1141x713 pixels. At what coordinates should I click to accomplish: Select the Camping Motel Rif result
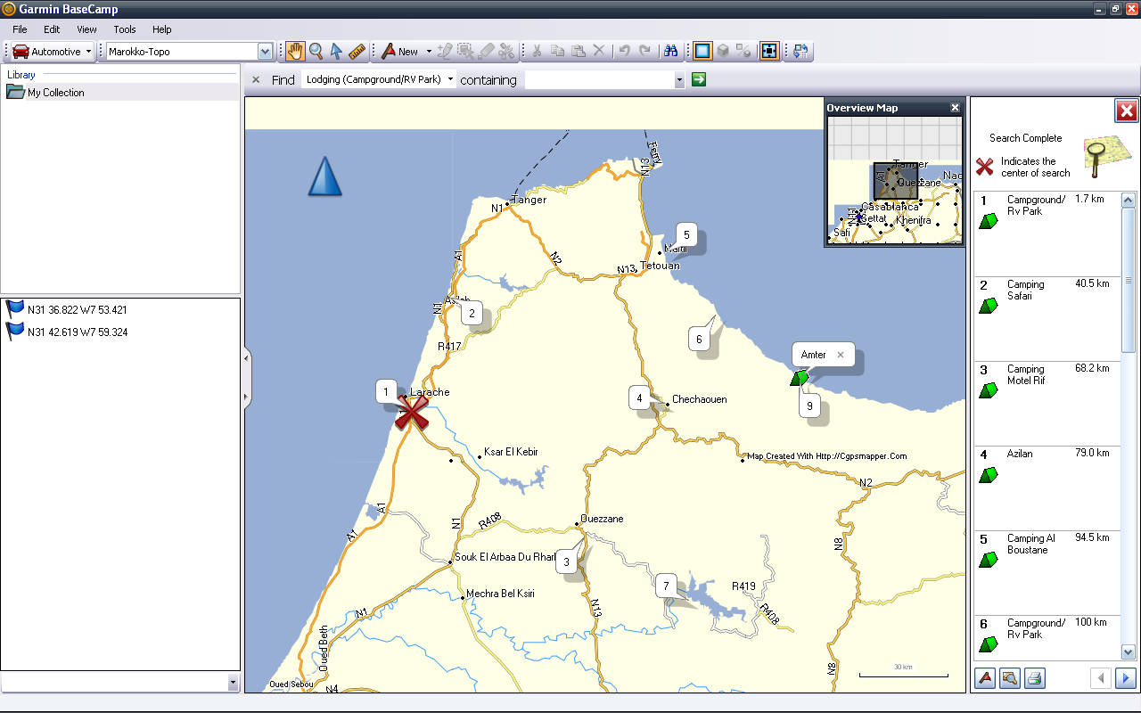tap(1047, 403)
